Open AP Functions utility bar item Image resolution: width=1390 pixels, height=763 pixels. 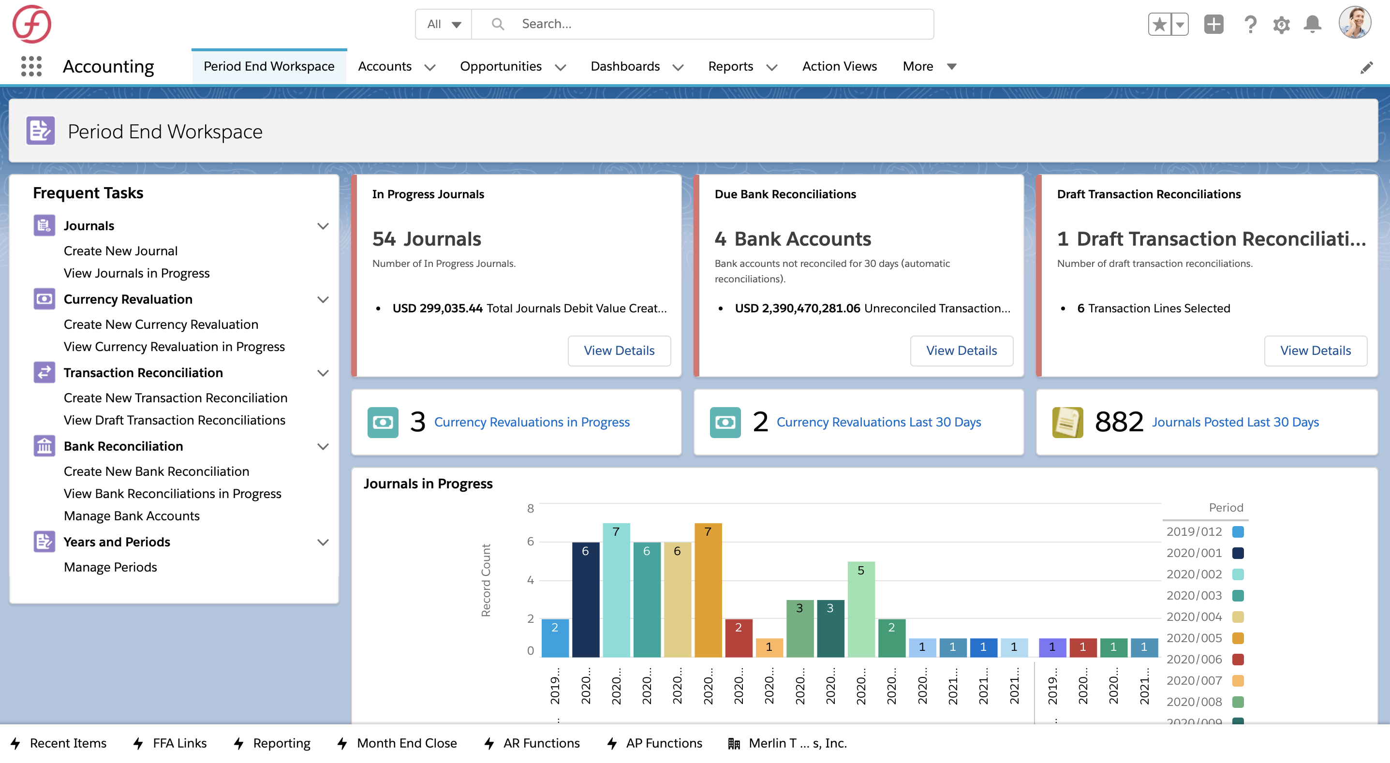coord(654,744)
